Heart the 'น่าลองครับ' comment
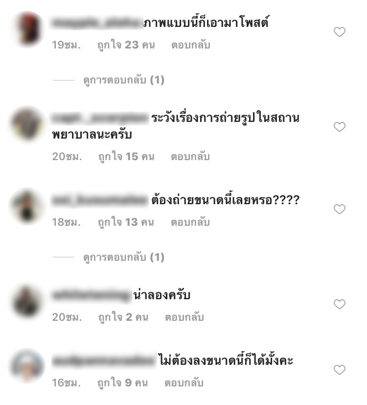The image size is (367, 405). (x=340, y=304)
